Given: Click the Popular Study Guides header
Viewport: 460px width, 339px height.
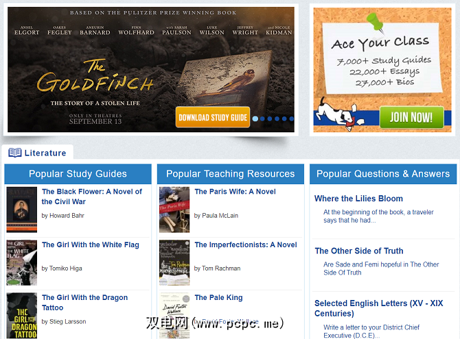Looking at the screenshot, I should point(78,173).
